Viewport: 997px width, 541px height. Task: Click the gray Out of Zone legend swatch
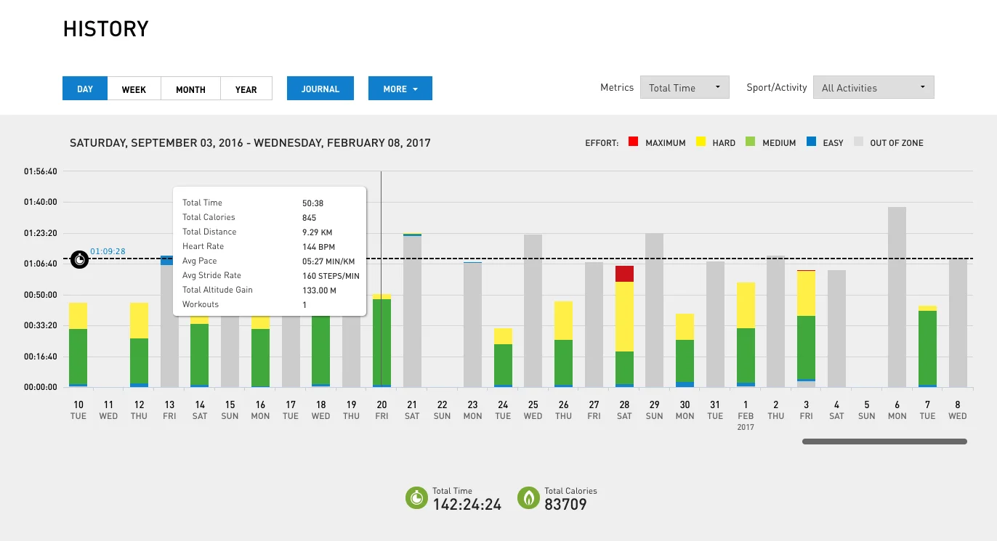pos(858,142)
